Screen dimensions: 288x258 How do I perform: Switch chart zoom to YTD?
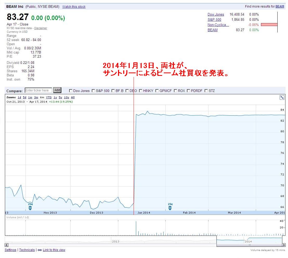49,97
